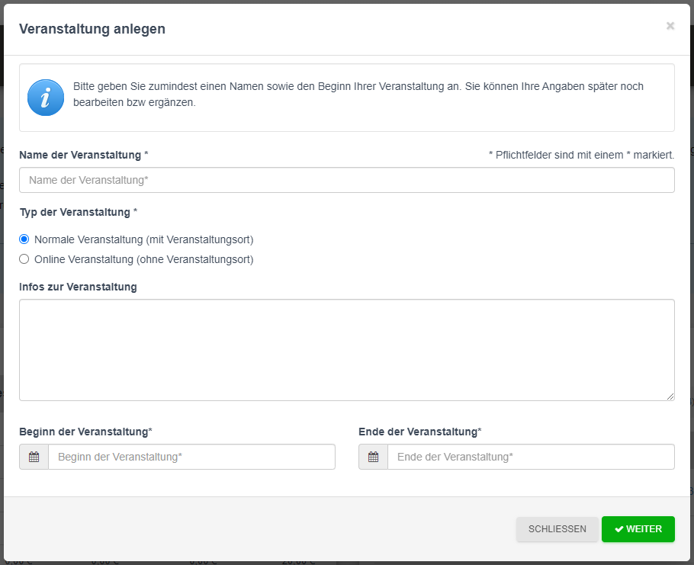Select Normale Veranstaltung radio button
Image resolution: width=694 pixels, height=565 pixels.
point(24,239)
